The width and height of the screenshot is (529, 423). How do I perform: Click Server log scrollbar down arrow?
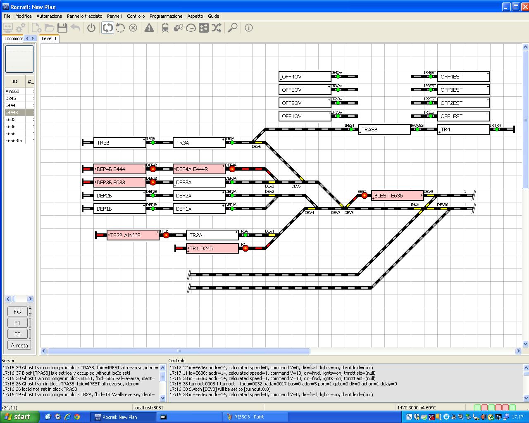[x=162, y=398]
